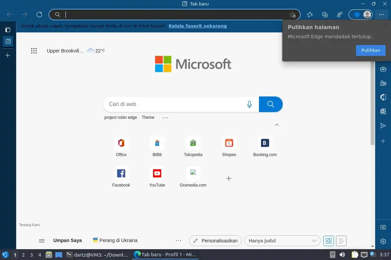Click the 'Kelola favorit sekarang' link
The image size is (391, 260).
198,26
